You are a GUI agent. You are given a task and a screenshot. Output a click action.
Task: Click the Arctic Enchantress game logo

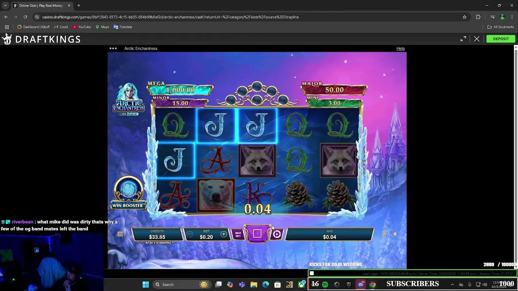click(129, 99)
